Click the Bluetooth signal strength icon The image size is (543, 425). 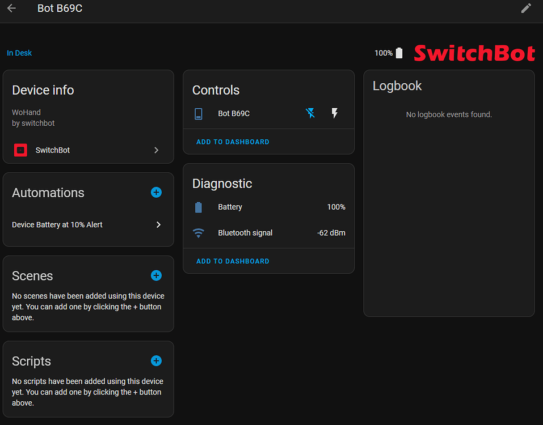pyautogui.click(x=198, y=232)
